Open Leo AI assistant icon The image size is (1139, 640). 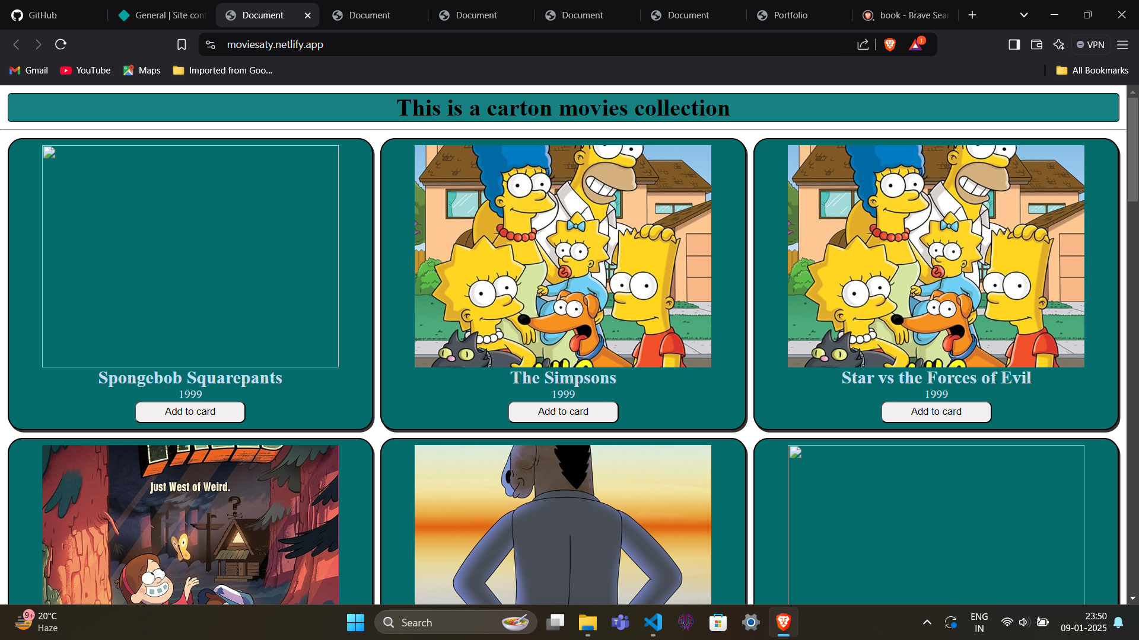pos(1059,44)
